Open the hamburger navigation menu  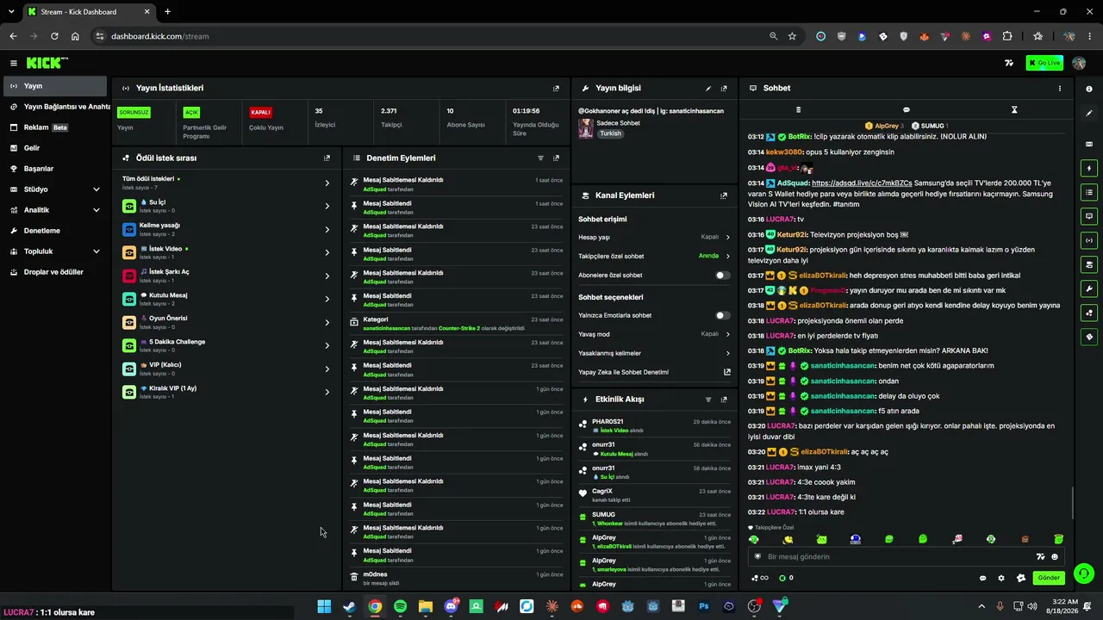coord(14,63)
